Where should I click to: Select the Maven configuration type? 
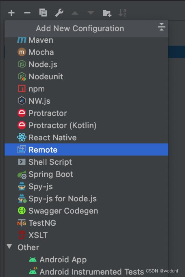coord(87,40)
